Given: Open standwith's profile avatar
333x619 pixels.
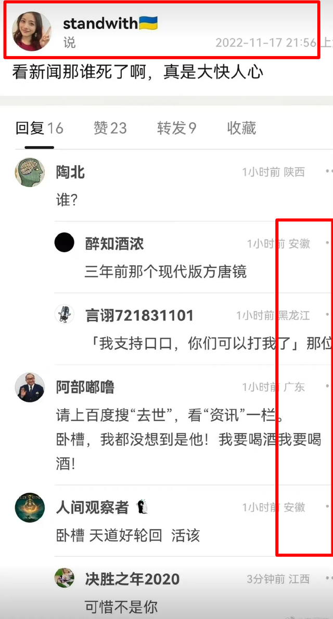Looking at the screenshot, I should tap(32, 31).
